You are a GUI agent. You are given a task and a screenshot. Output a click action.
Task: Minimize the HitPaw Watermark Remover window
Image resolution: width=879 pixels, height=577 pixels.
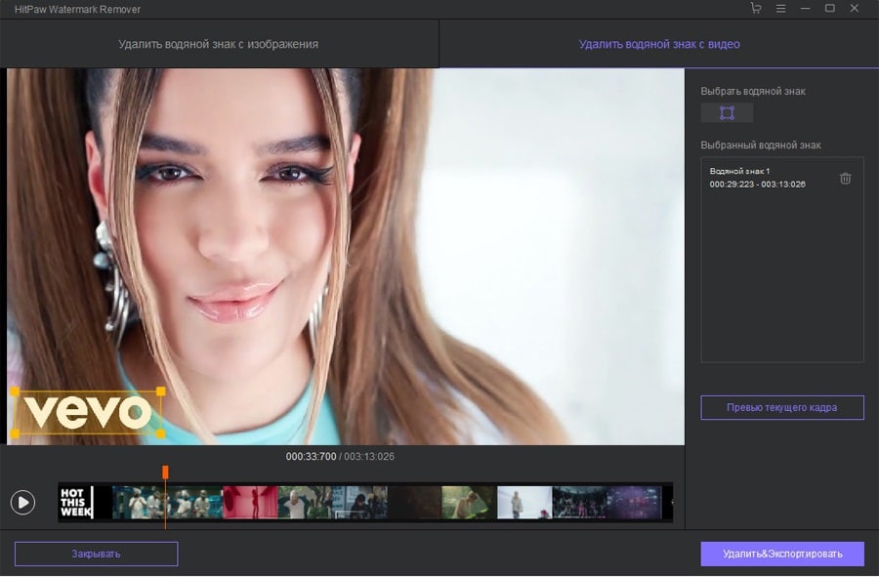coord(805,9)
